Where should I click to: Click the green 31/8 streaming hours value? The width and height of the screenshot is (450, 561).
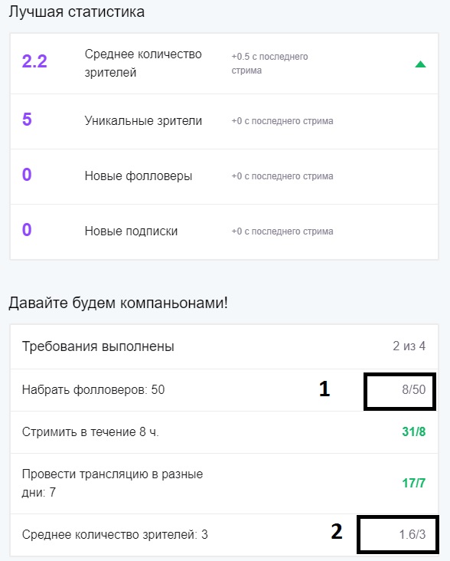pyautogui.click(x=414, y=431)
